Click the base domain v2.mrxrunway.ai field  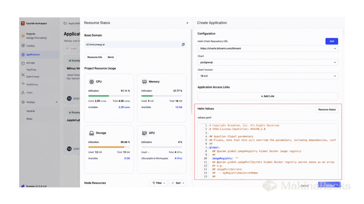click(135, 44)
